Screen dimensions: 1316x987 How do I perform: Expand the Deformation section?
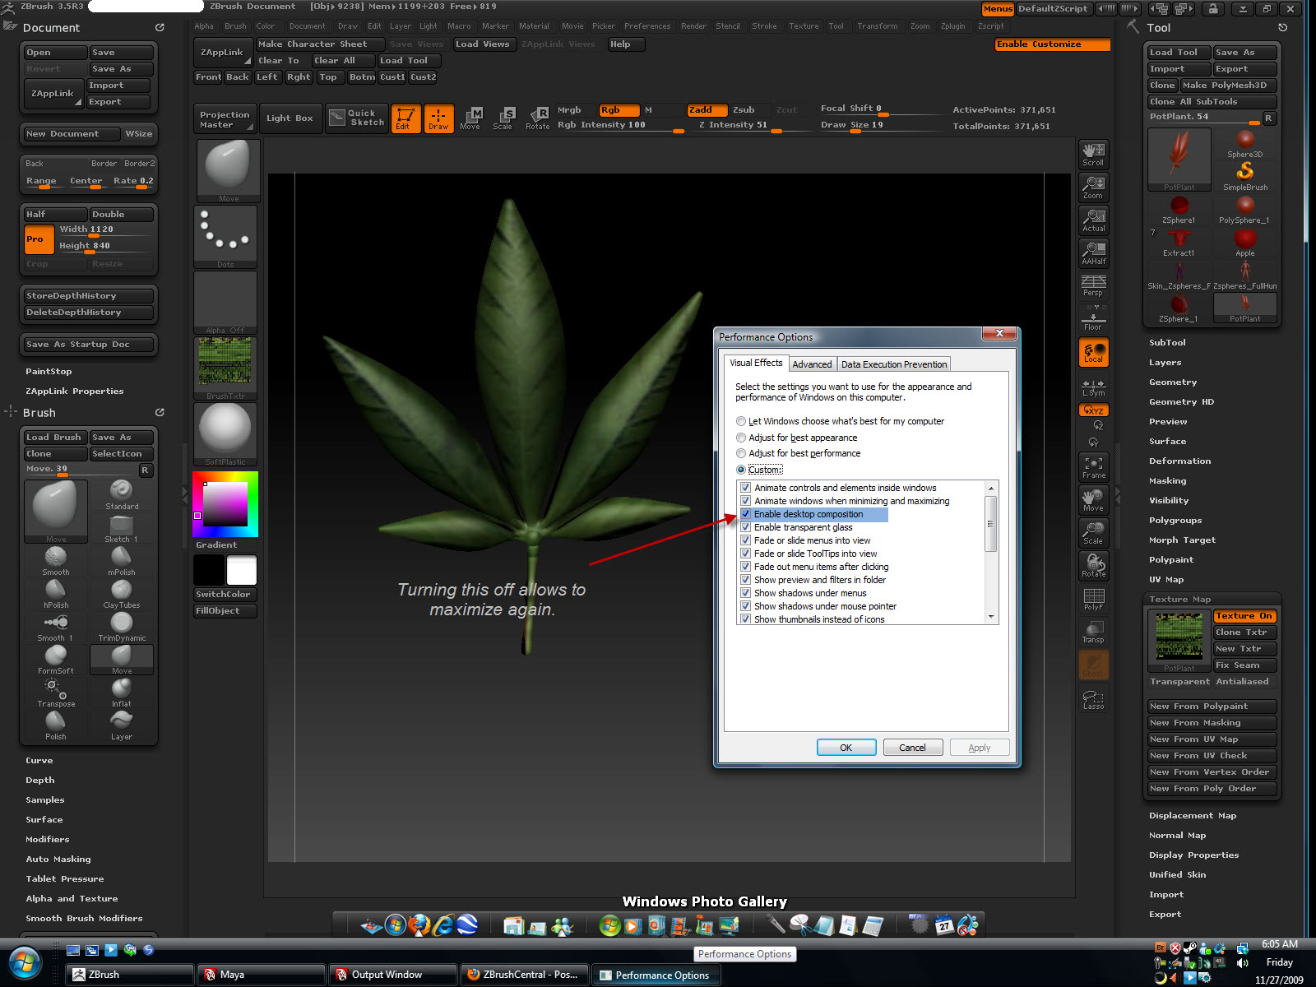click(x=1179, y=461)
